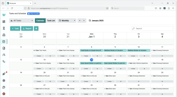The image size is (177, 97).
Task: Add a task on Tuesday 7 plus button
Action: pos(74,56)
